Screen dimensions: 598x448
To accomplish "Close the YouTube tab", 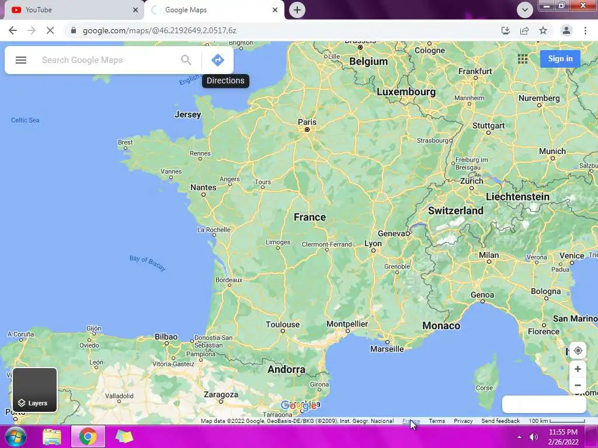I will [x=135, y=10].
